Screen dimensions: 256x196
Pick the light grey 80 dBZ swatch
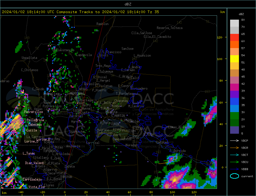(234, 23)
